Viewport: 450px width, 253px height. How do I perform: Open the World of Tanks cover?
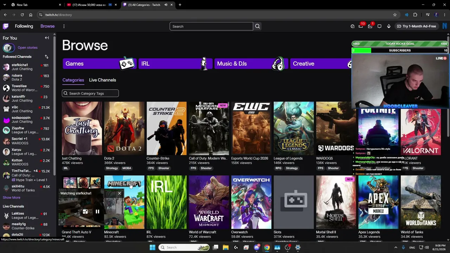[x=421, y=202]
